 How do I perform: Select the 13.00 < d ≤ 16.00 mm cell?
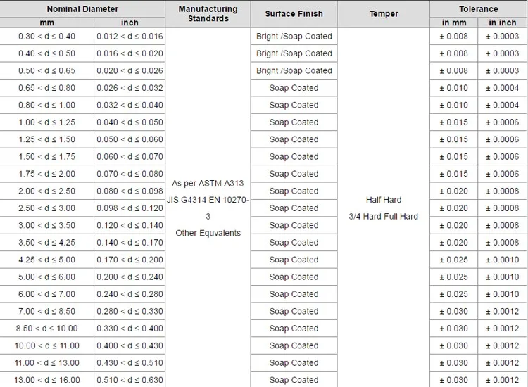click(x=46, y=380)
